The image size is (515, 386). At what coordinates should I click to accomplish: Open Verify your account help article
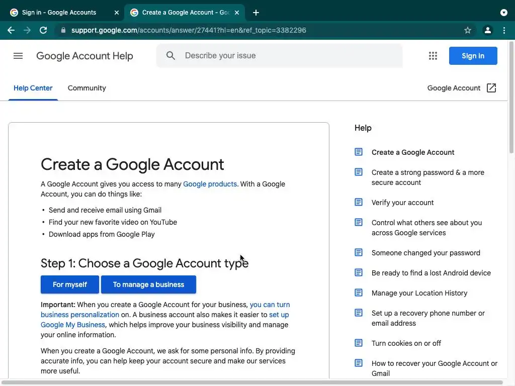tap(402, 203)
